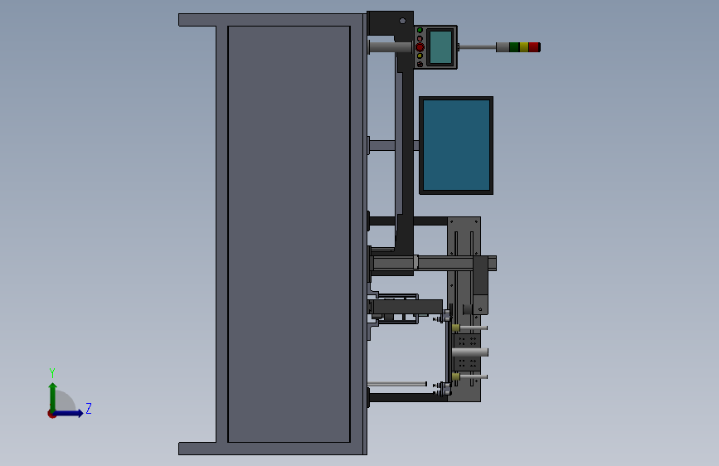This screenshot has width=719, height=466.
Task: Click the blue Z axis of the orientation triad
Action: point(69,413)
